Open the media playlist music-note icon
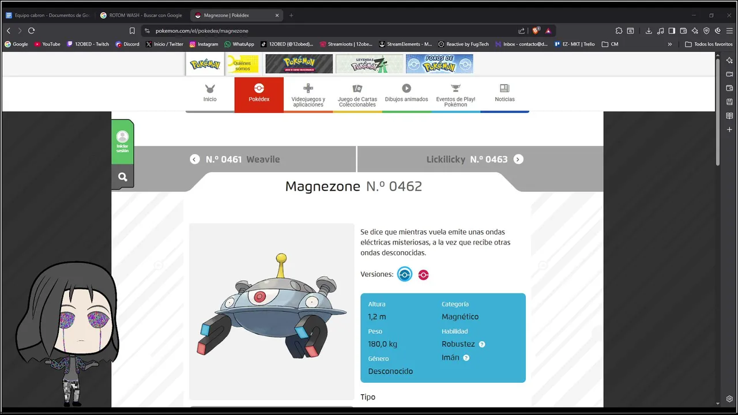The image size is (738, 415). tap(660, 31)
